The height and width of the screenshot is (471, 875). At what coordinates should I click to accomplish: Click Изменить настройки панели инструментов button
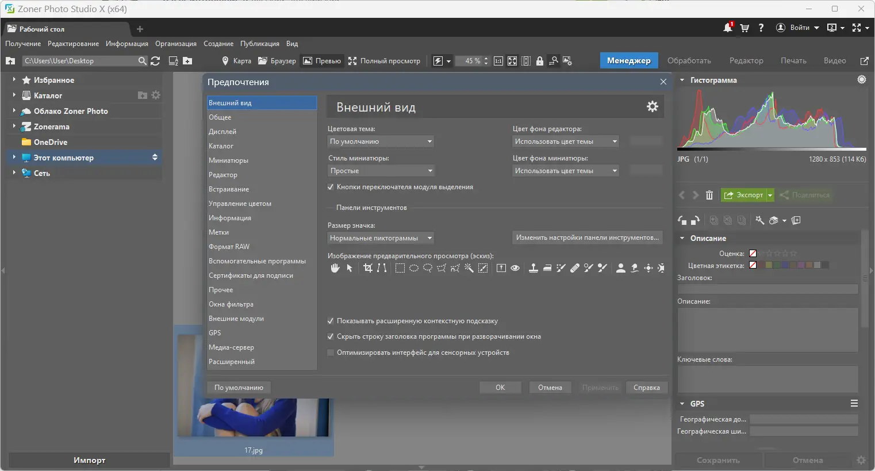587,238
